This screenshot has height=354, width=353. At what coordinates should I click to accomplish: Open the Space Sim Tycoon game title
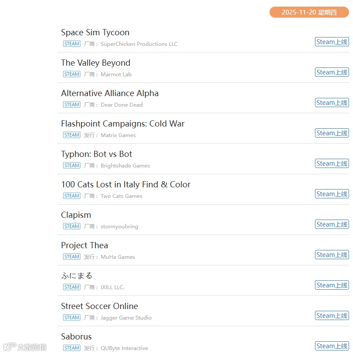click(95, 33)
